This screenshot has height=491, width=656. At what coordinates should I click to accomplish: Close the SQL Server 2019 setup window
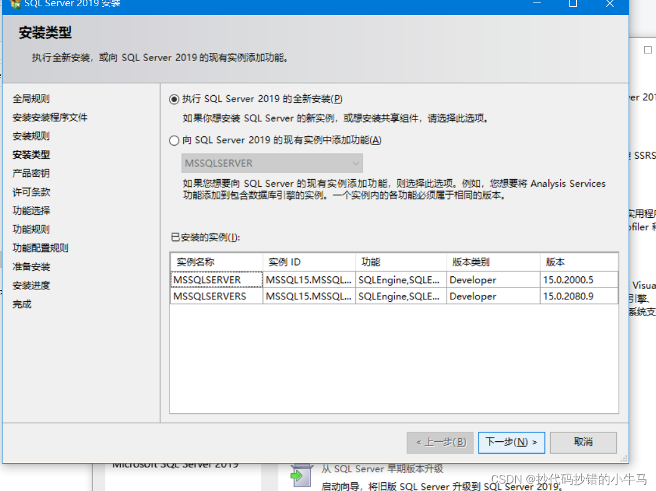[x=610, y=4]
